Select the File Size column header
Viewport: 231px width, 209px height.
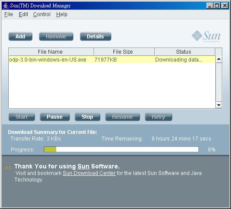pos(124,52)
